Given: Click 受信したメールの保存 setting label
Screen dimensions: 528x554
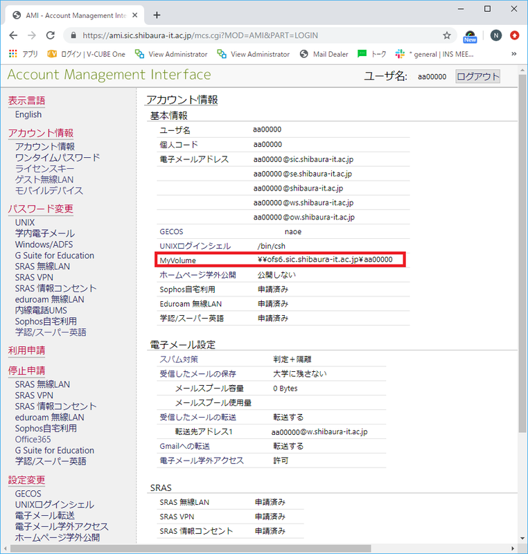Looking at the screenshot, I should click(x=197, y=374).
